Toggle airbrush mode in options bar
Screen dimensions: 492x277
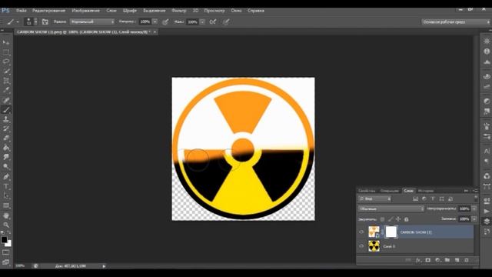[x=213, y=22]
